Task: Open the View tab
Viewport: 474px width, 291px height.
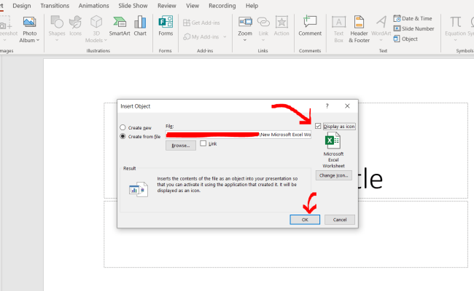Action: (x=193, y=6)
